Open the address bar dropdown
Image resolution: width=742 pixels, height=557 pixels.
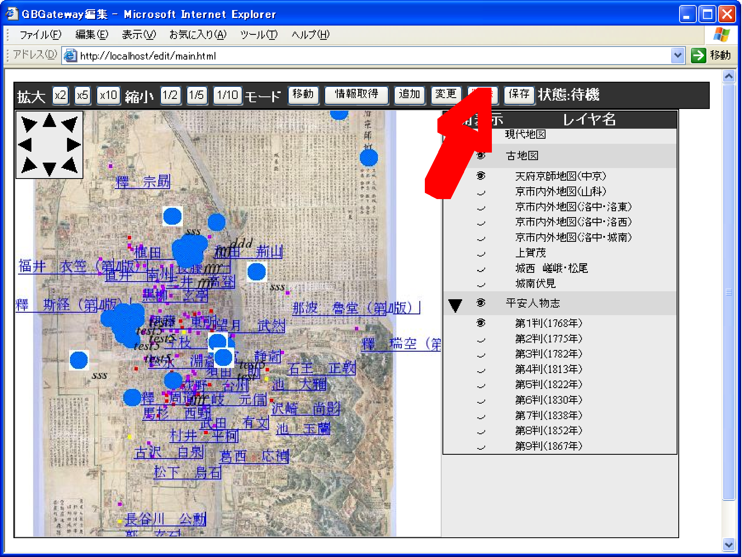coord(677,55)
